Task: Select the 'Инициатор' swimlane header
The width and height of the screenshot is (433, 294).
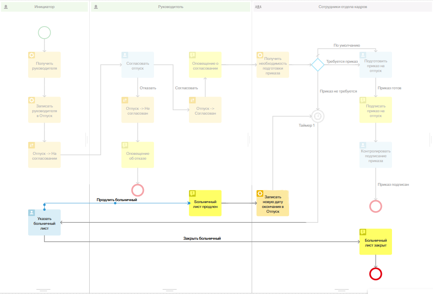Action: 45,6
